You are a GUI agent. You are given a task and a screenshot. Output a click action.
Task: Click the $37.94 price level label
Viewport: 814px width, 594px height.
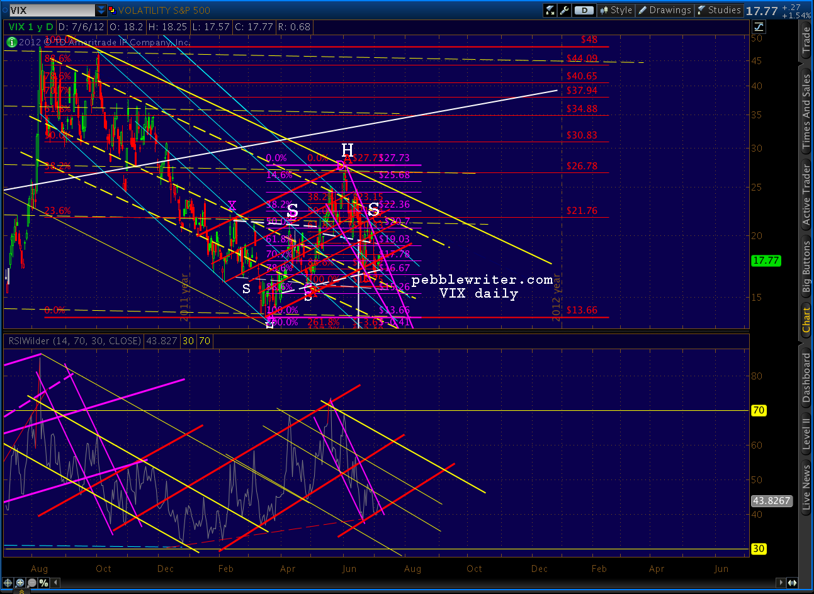[582, 91]
